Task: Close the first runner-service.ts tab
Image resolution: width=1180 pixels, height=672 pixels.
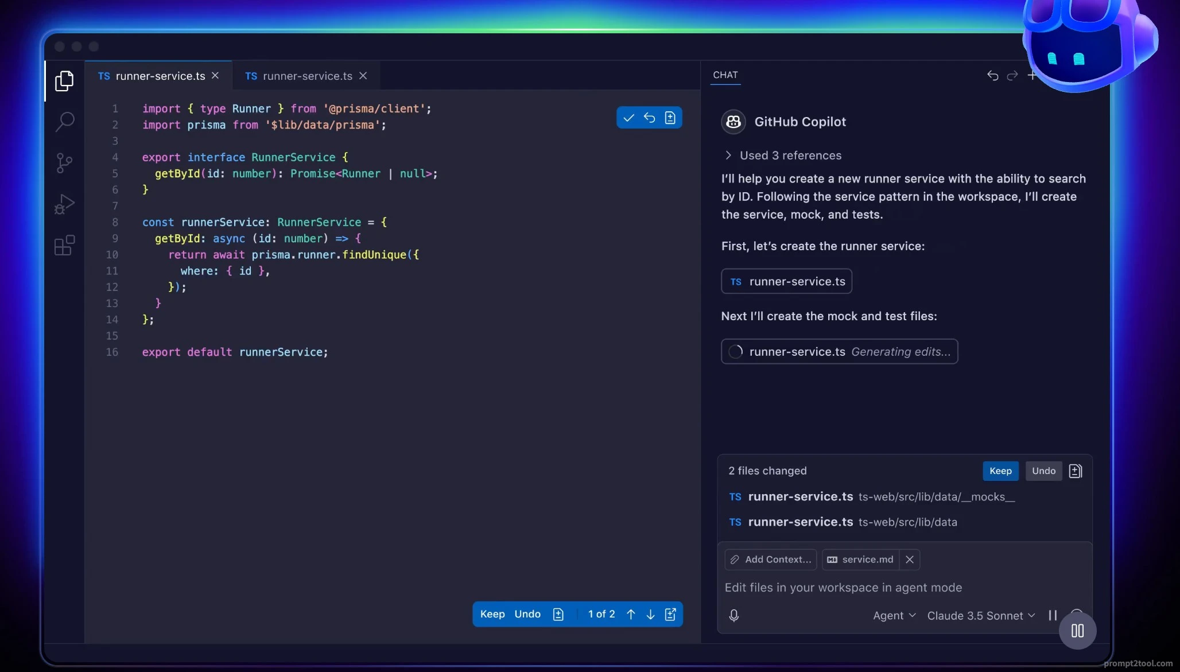Action: [215, 76]
